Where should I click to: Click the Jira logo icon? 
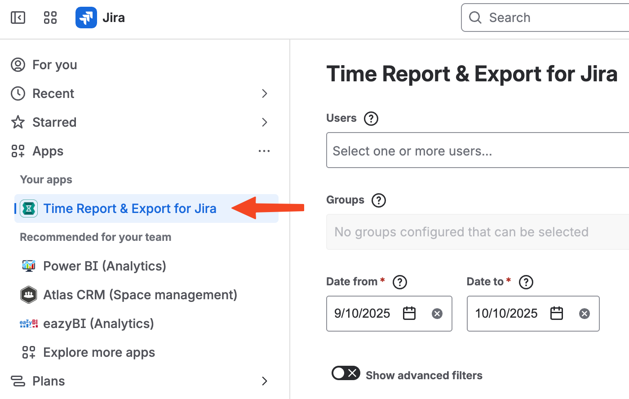(86, 18)
